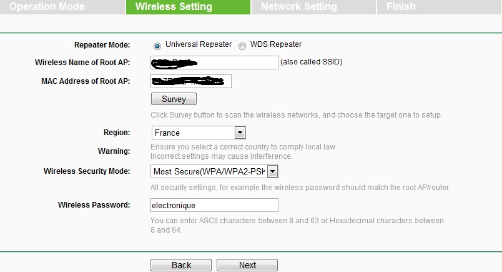Select the Universal Repeater radio button

tap(157, 45)
